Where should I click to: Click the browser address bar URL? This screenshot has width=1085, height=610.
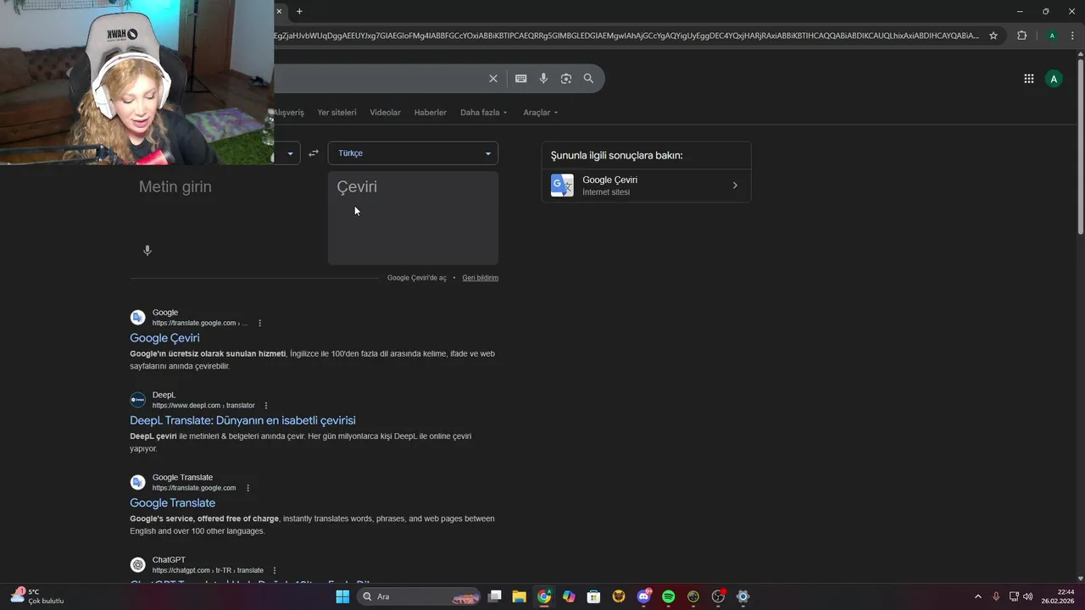(x=627, y=36)
